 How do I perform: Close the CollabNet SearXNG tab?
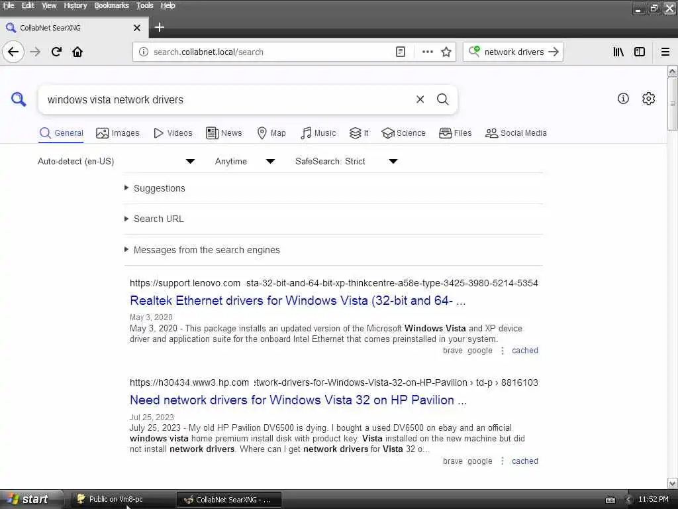click(137, 28)
